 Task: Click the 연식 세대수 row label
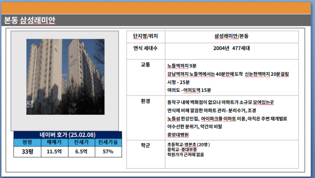pos(145,48)
